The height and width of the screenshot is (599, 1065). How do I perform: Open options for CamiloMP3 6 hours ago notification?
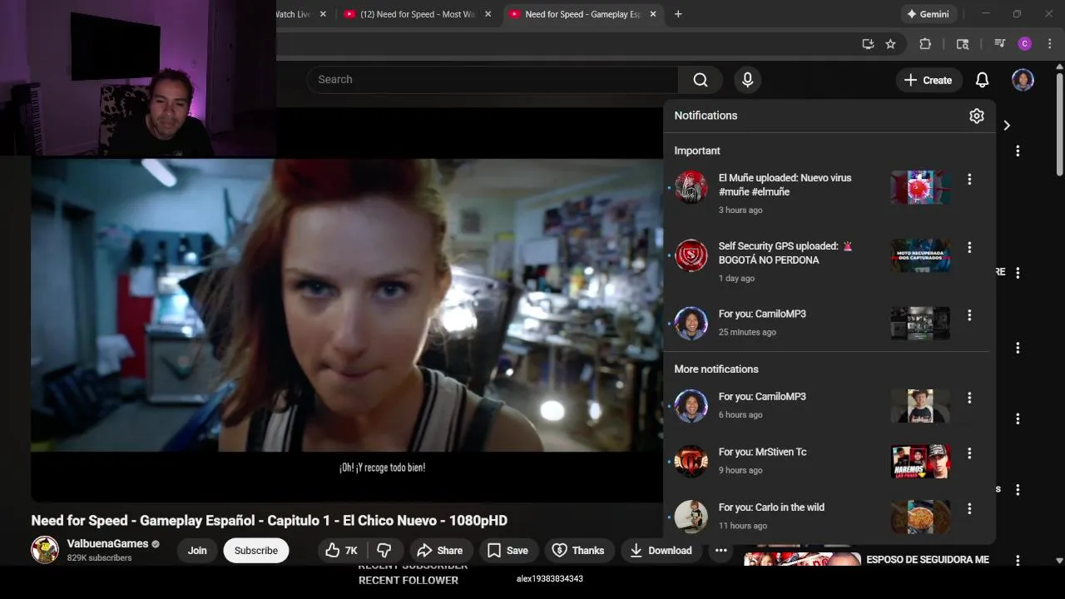point(969,398)
